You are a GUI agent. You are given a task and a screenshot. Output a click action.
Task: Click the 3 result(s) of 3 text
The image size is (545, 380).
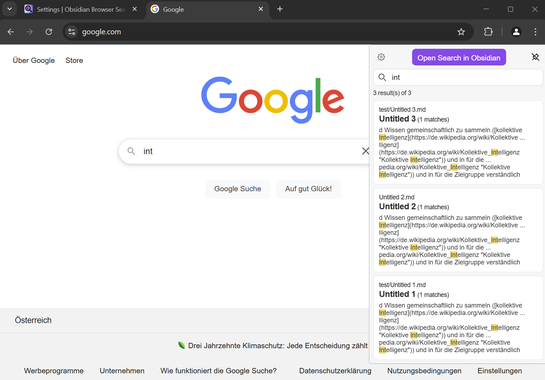pyautogui.click(x=392, y=93)
